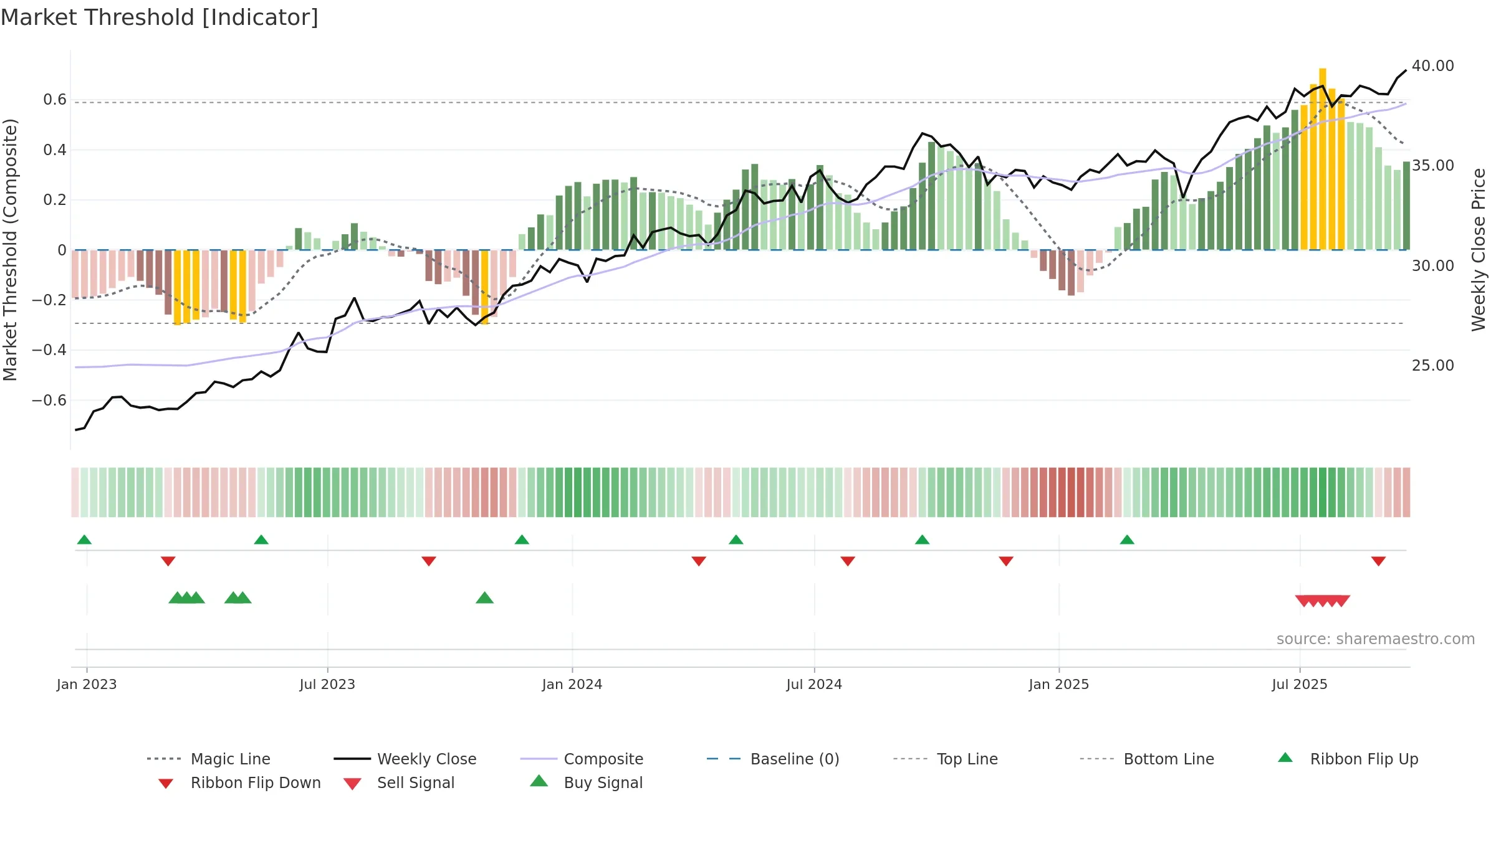
Task: Click ribbon flip down marker just after Jul 2024
Action: click(x=848, y=561)
